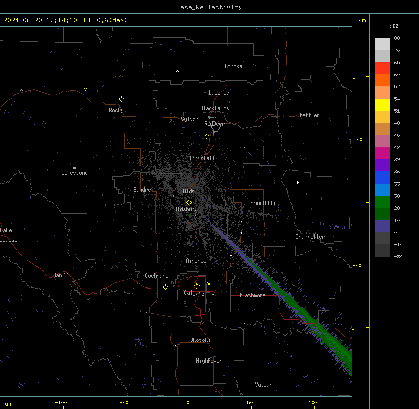The height and width of the screenshot is (409, 419).
Task: Click the Base_Reflectivity title
Action: click(209, 7)
